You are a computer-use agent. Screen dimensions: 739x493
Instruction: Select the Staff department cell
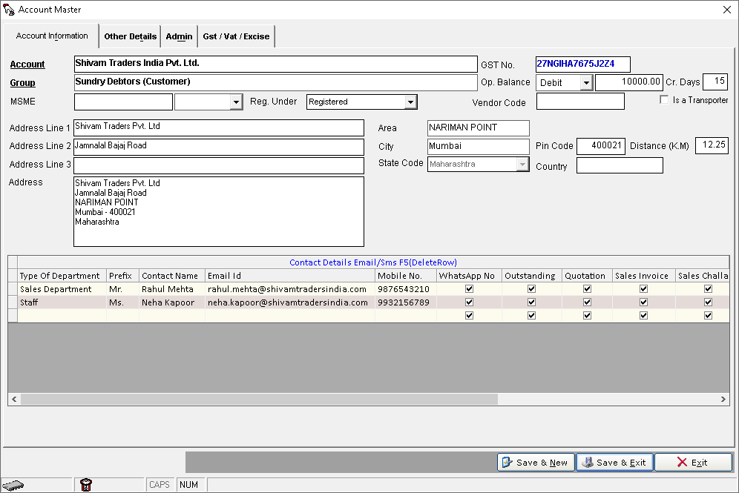(62, 302)
